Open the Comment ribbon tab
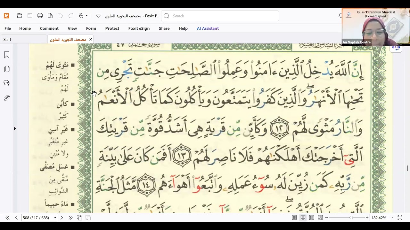410x230 pixels. [49, 28]
